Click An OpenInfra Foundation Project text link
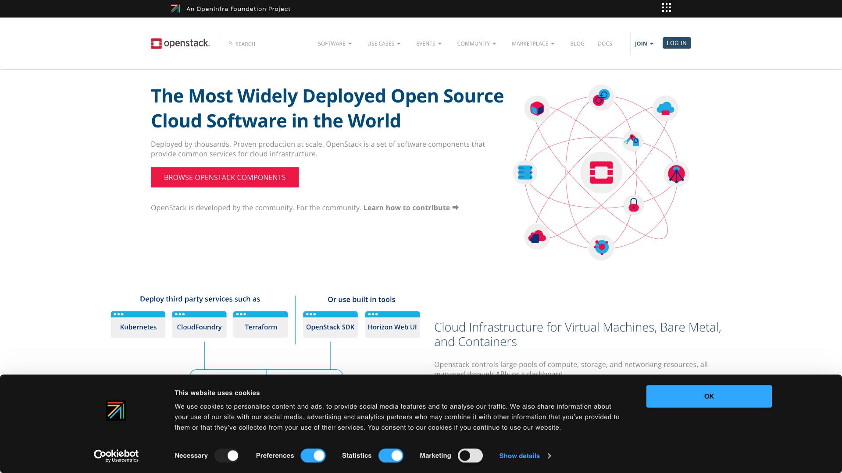The image size is (842, 473). pos(238,9)
